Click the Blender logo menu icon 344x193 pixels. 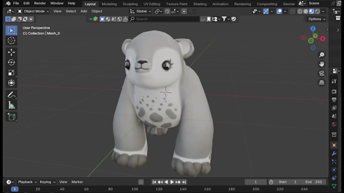pyautogui.click(x=8, y=4)
